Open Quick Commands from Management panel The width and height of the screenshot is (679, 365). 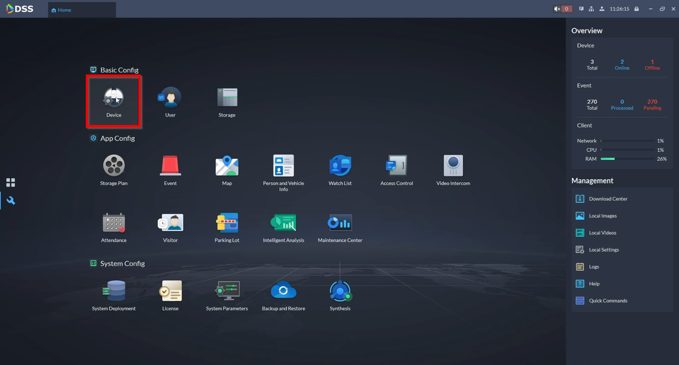pos(608,300)
